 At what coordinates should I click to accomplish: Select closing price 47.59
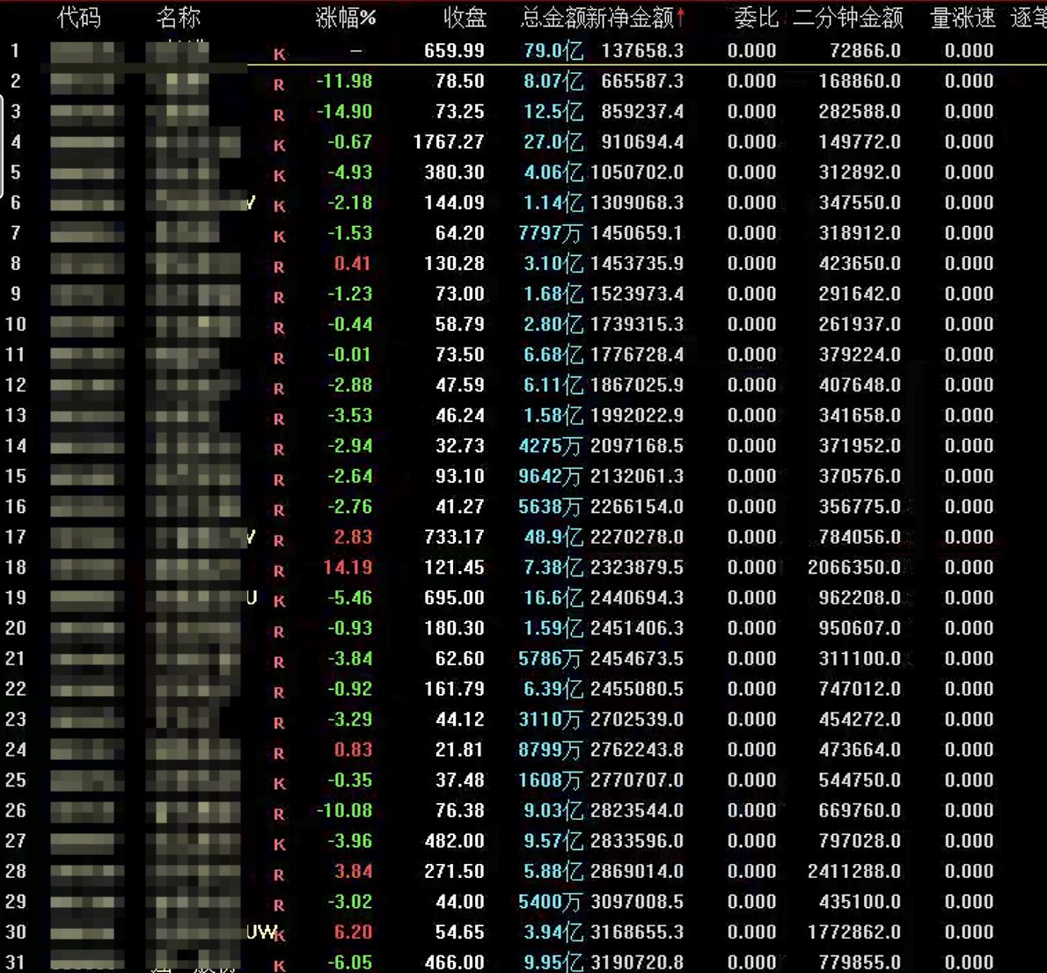(x=460, y=385)
